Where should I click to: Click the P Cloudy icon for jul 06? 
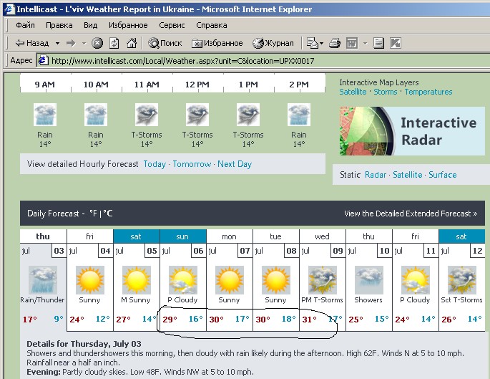pyautogui.click(x=183, y=280)
